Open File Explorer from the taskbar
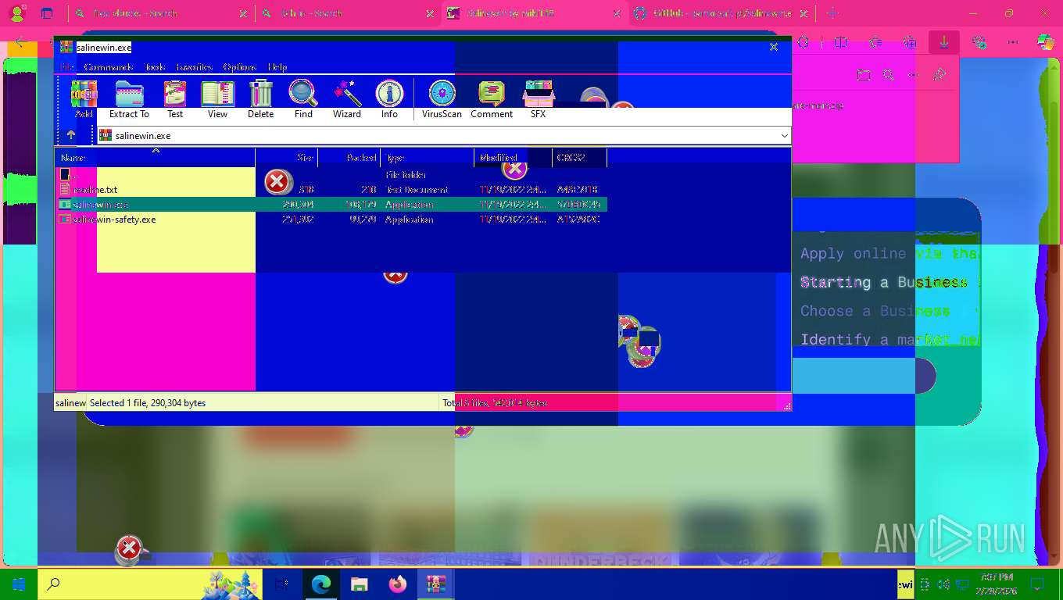This screenshot has width=1063, height=600. pos(360,584)
